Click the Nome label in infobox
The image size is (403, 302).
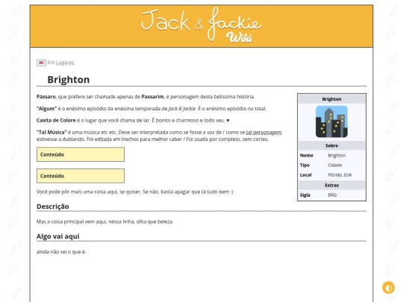pos(307,155)
